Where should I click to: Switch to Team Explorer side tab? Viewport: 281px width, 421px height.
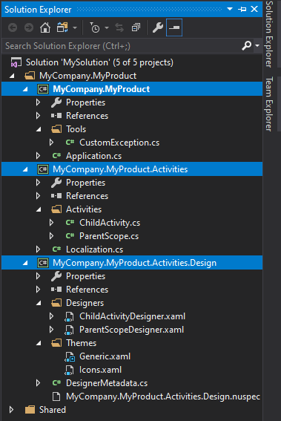click(269, 104)
